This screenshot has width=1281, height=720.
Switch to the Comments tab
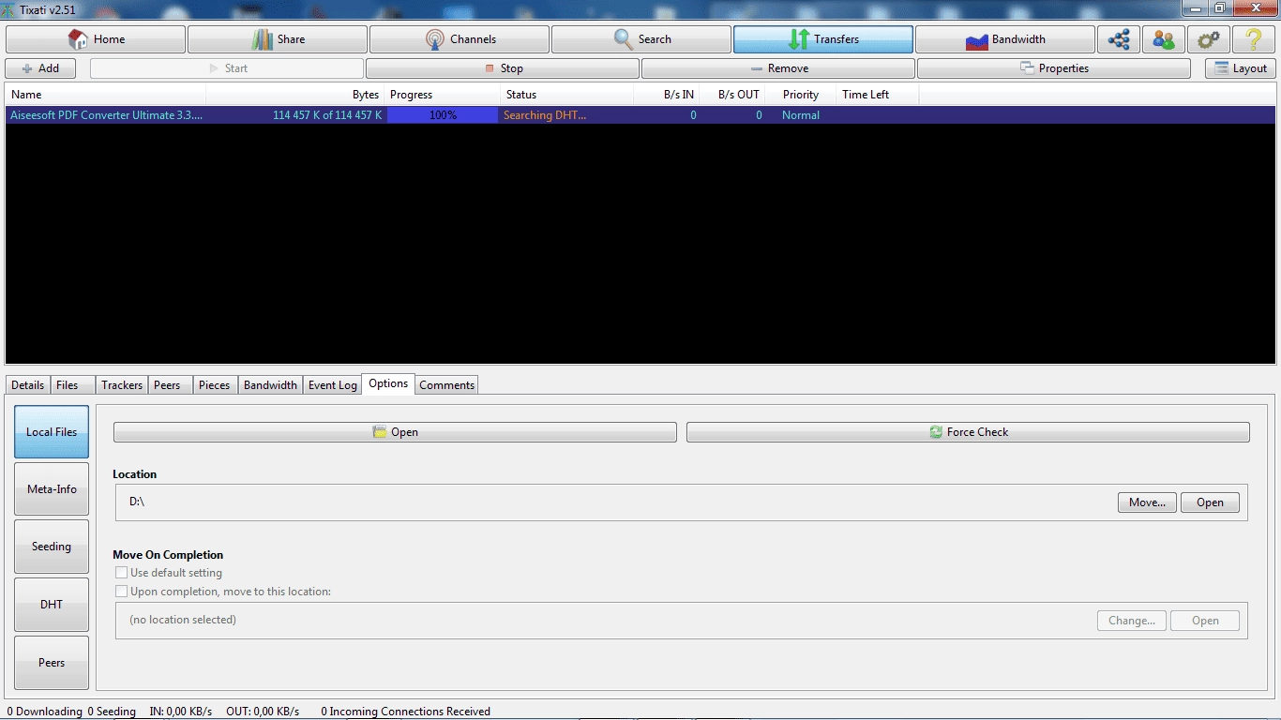pyautogui.click(x=446, y=385)
